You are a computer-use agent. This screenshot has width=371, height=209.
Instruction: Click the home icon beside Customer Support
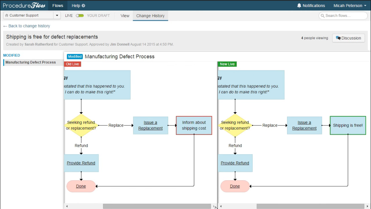pos(7,15)
